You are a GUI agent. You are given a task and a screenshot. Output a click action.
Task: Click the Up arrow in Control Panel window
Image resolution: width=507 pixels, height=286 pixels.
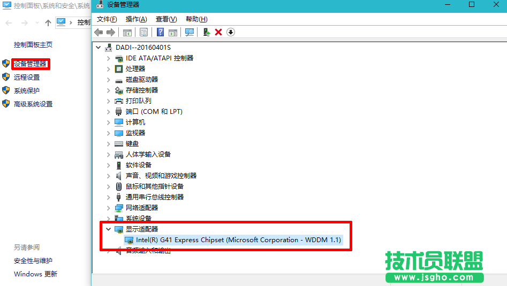[48, 22]
